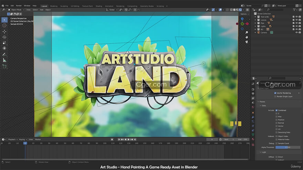Disable rendering of the Lights collection
Viewport: 303px width, 170px height.
pos(300,26)
